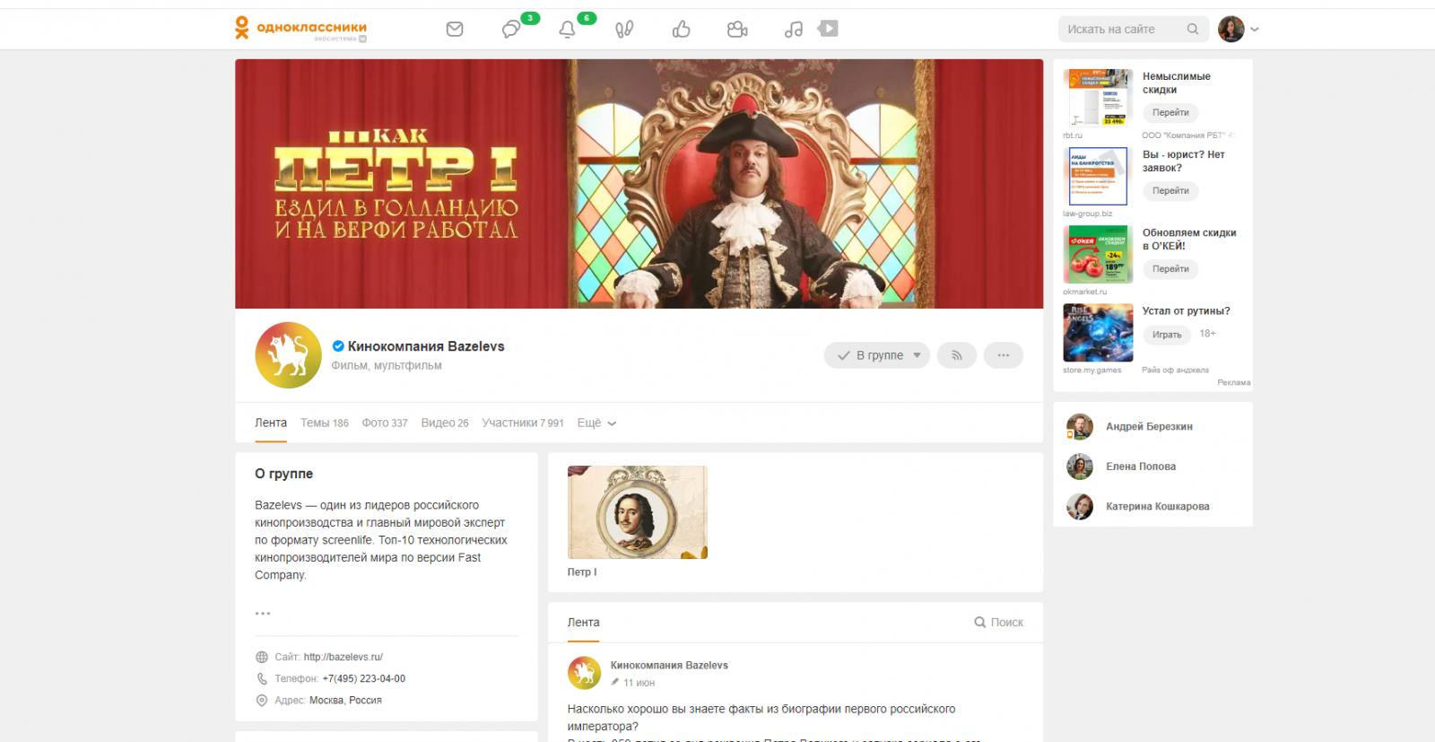The height and width of the screenshot is (742, 1435).
Task: Open ratings thumbs-up icon
Action: [x=682, y=30]
